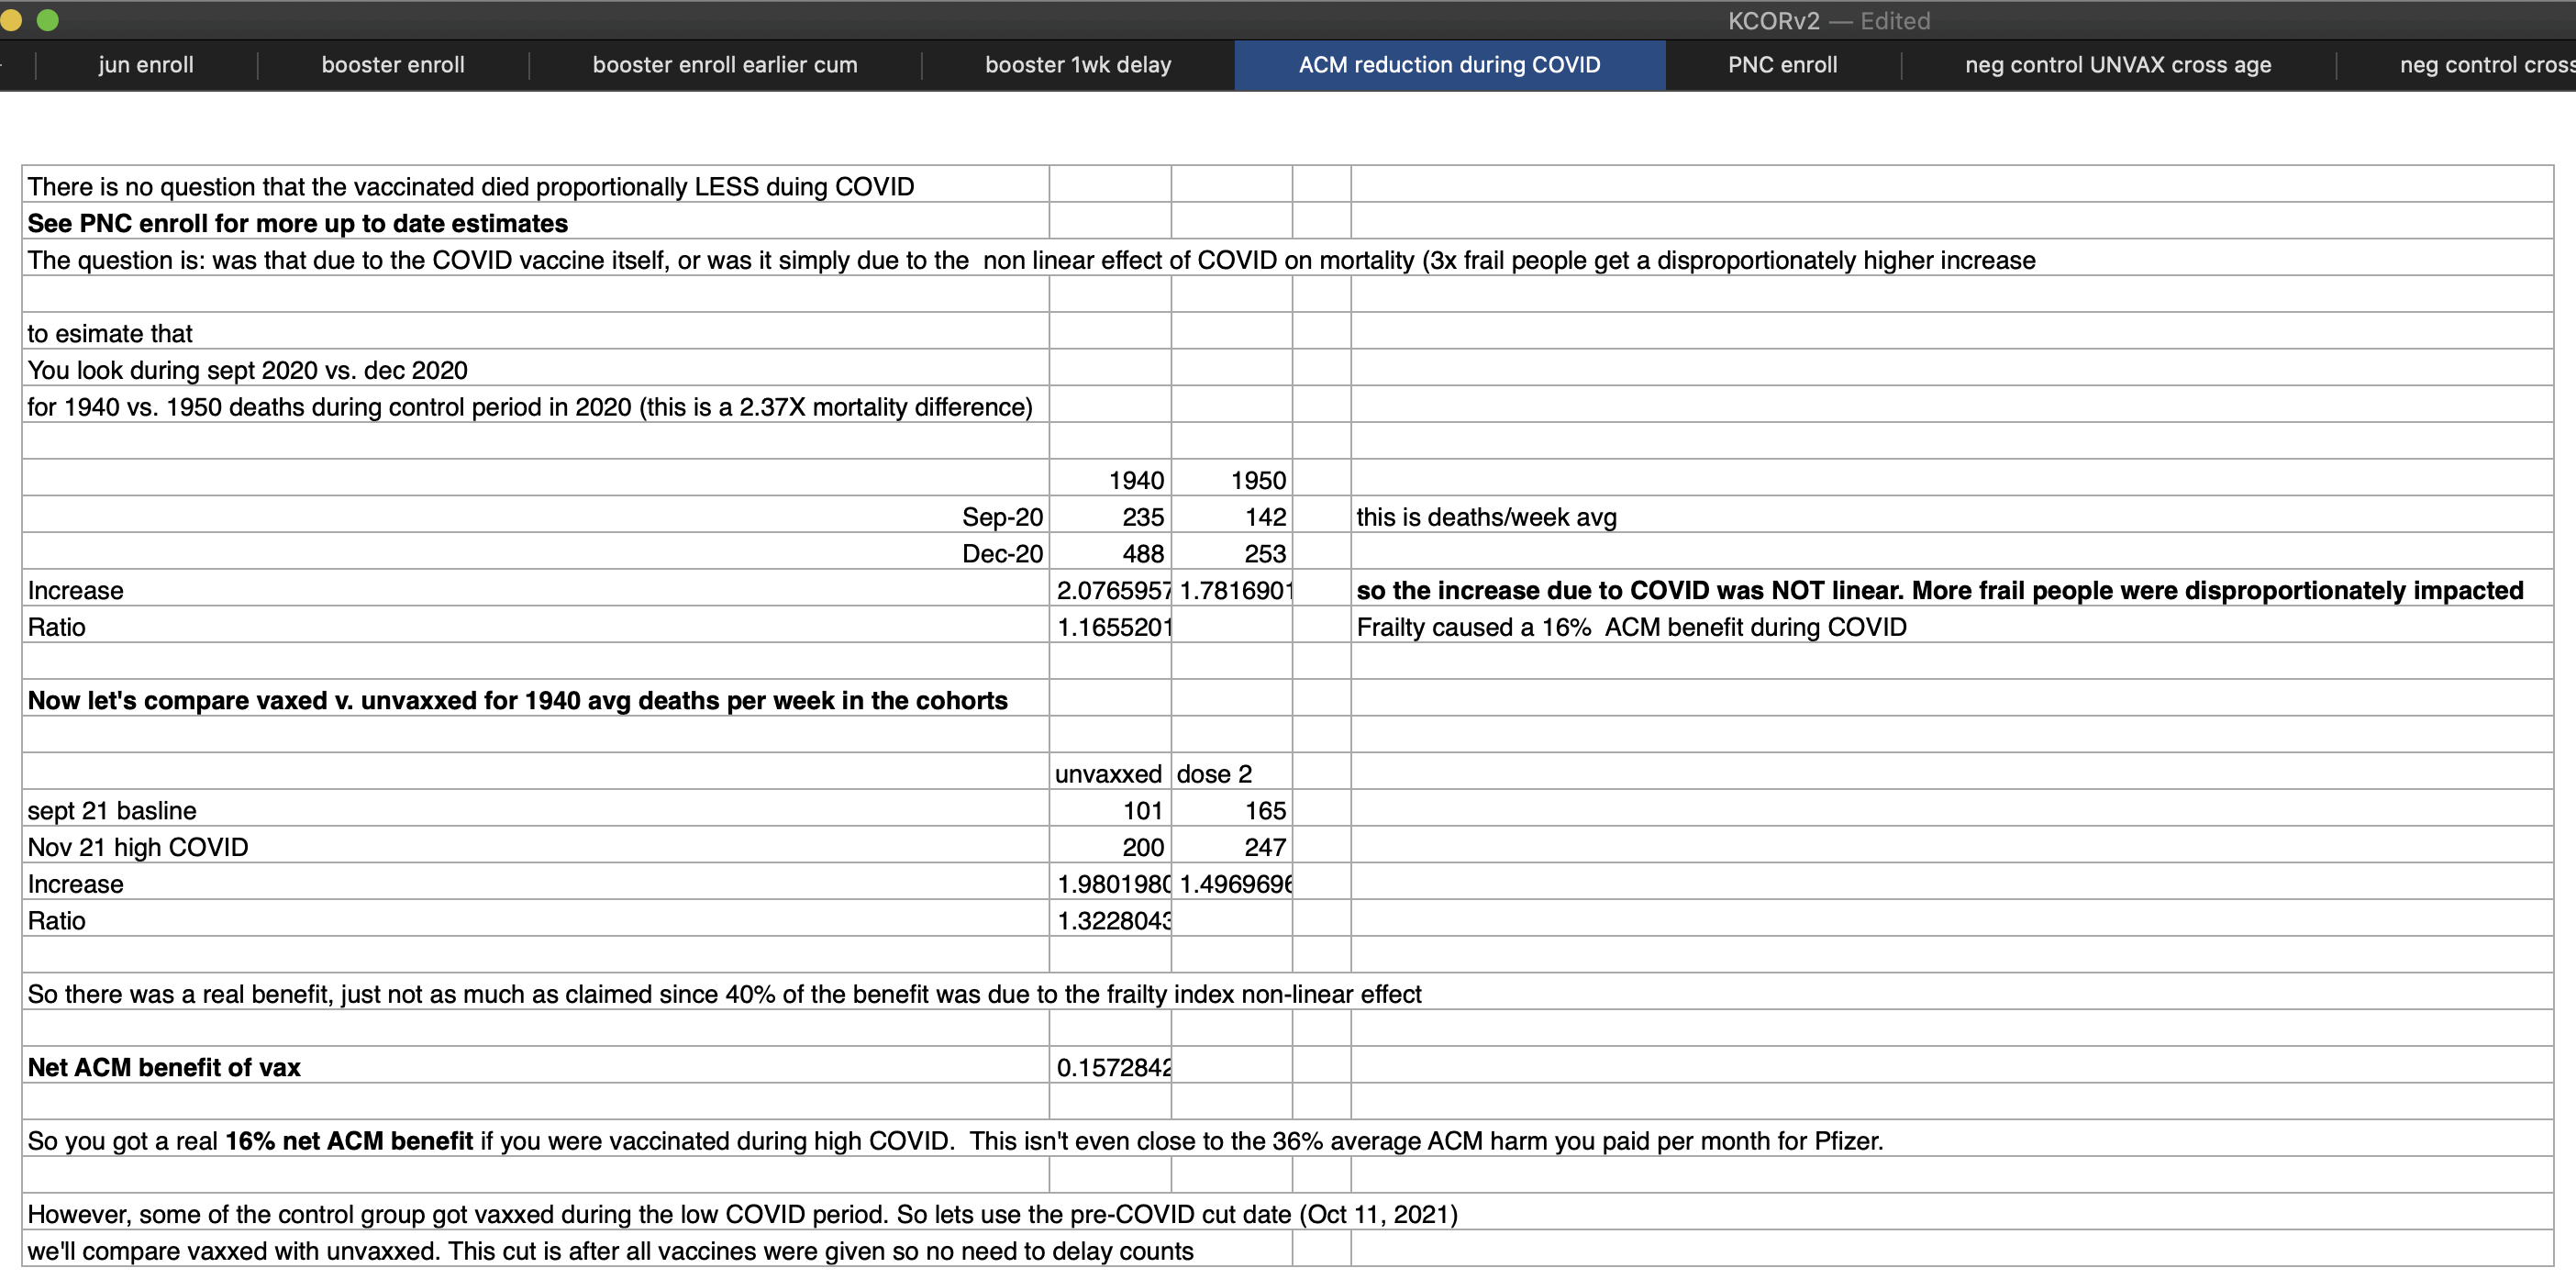Viewport: 2576px width, 1279px height.
Task: Go to the booster 1wk delay tab
Action: 1078,65
